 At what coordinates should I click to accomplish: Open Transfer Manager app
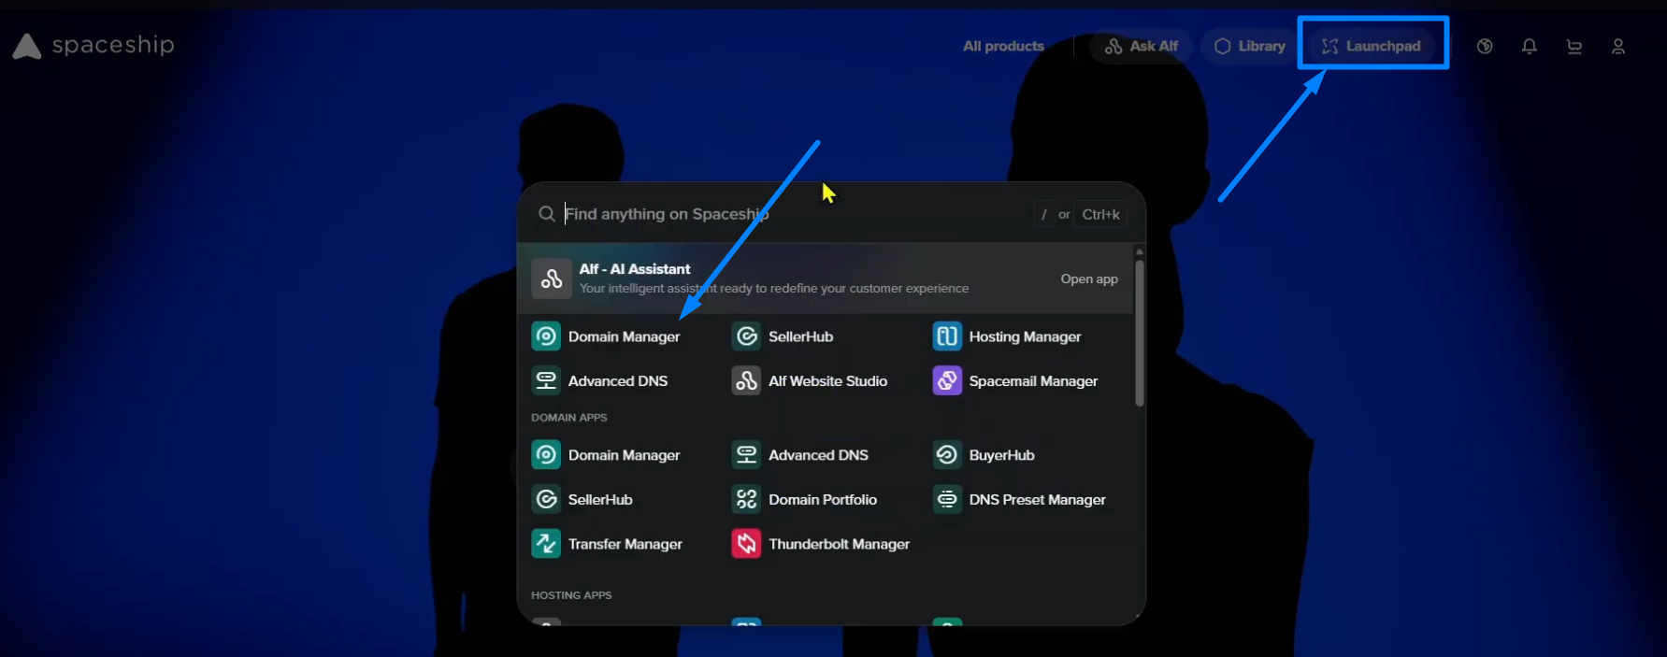[607, 544]
